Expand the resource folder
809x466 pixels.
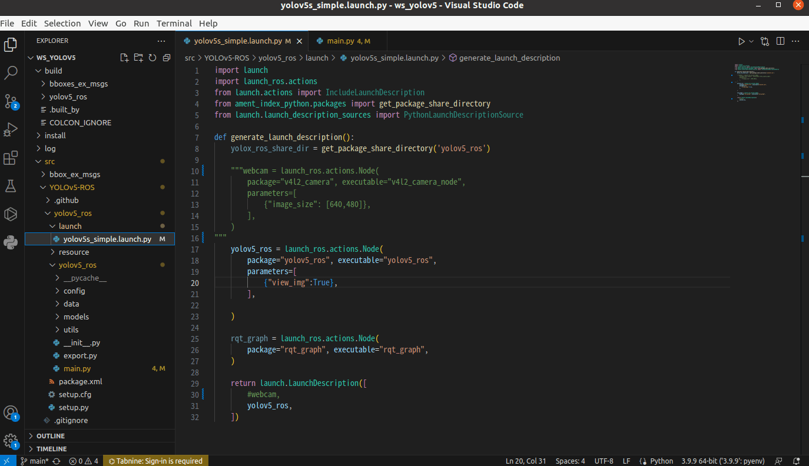point(100,252)
